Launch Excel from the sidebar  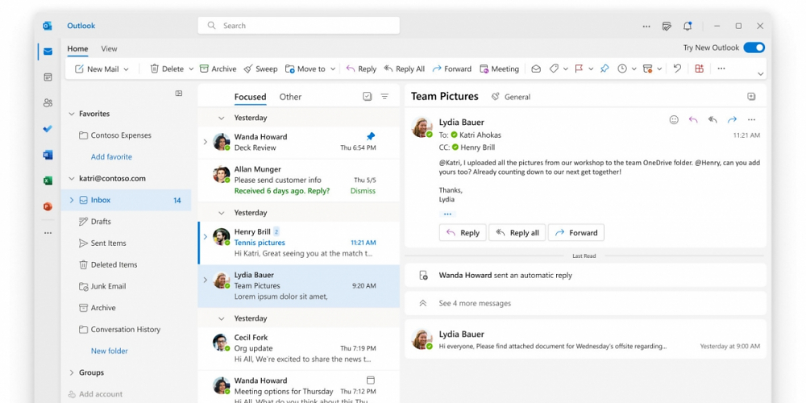click(48, 181)
